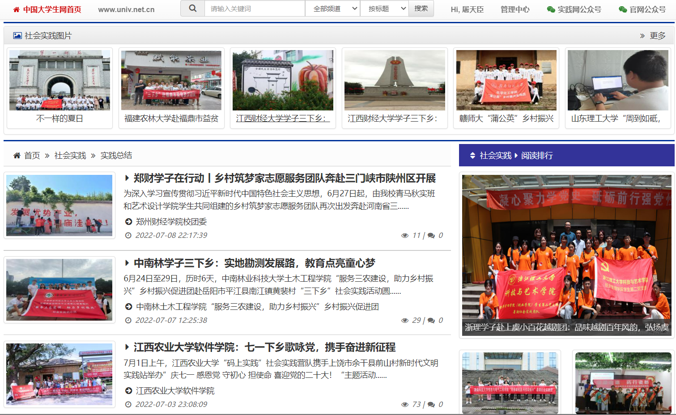Click the magnifier search icon
Viewport: 676px width, 415px height.
coord(192,8)
